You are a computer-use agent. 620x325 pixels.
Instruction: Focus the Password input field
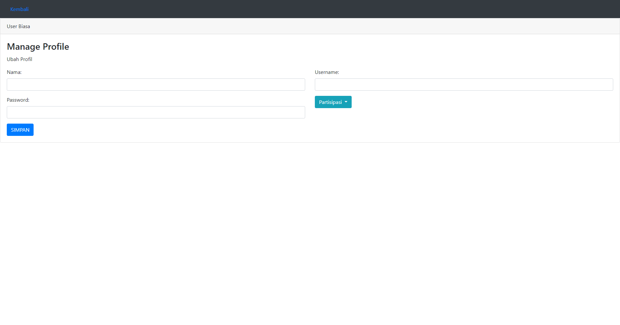tap(156, 112)
